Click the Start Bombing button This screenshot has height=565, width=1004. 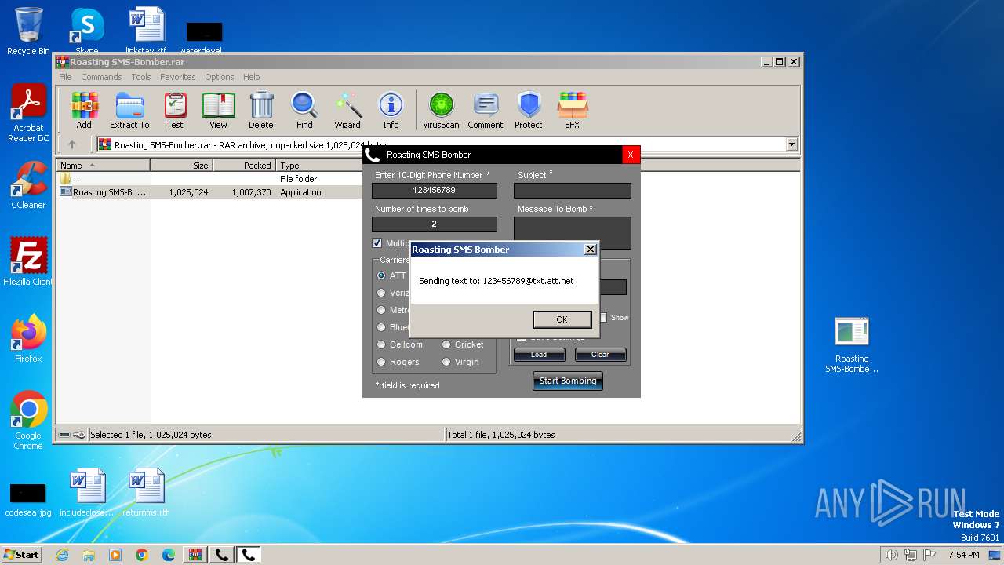tap(568, 381)
